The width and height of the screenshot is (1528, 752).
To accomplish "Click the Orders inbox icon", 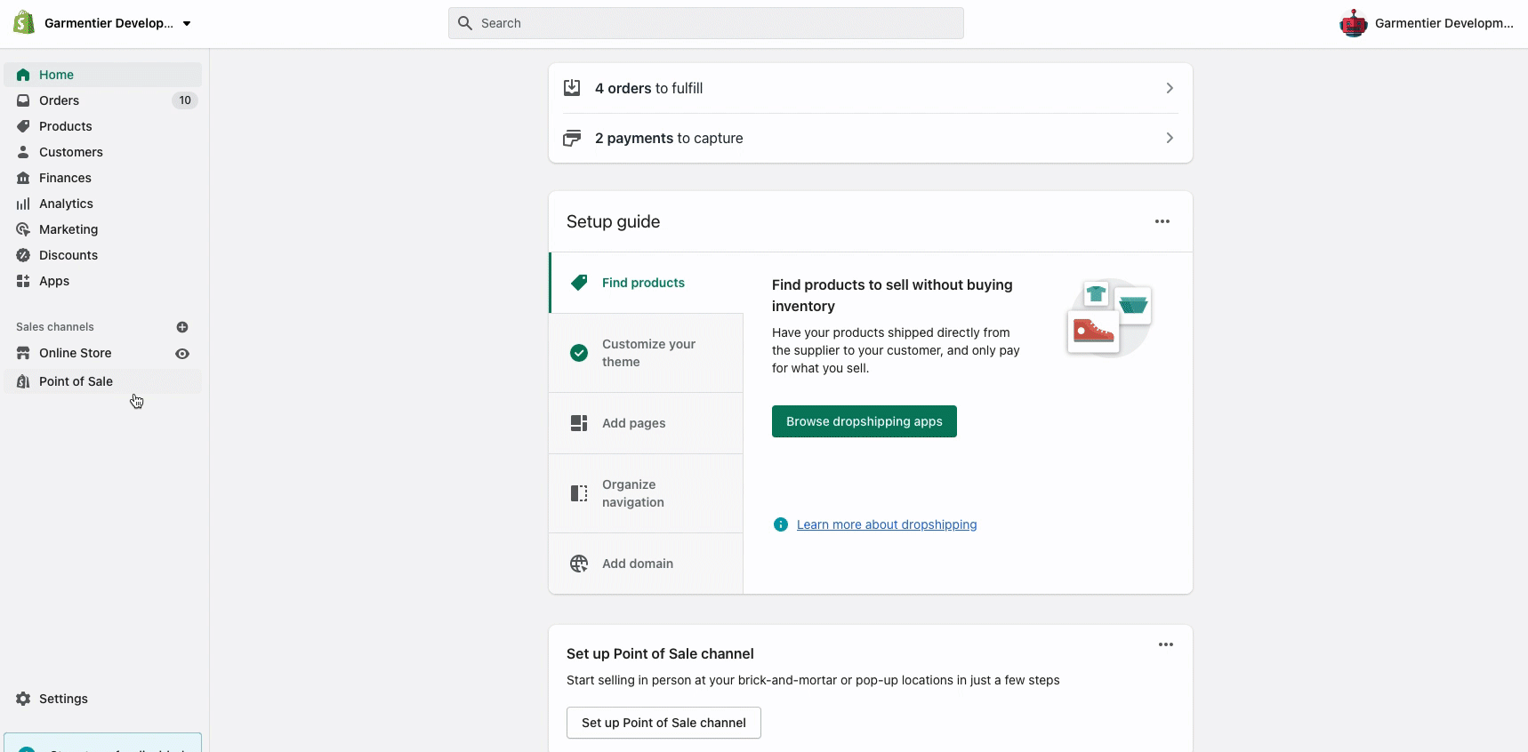I will pos(23,100).
